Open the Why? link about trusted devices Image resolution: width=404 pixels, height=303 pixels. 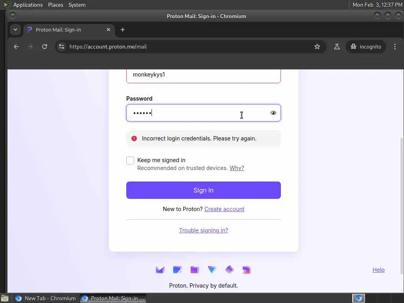click(237, 168)
